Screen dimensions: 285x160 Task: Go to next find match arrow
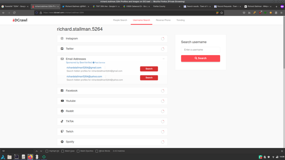[x=41, y=151]
